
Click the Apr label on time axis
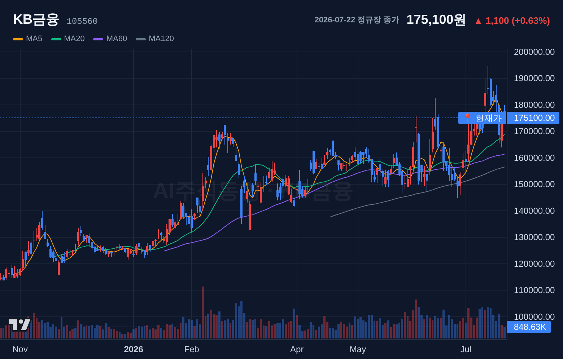[297, 349]
